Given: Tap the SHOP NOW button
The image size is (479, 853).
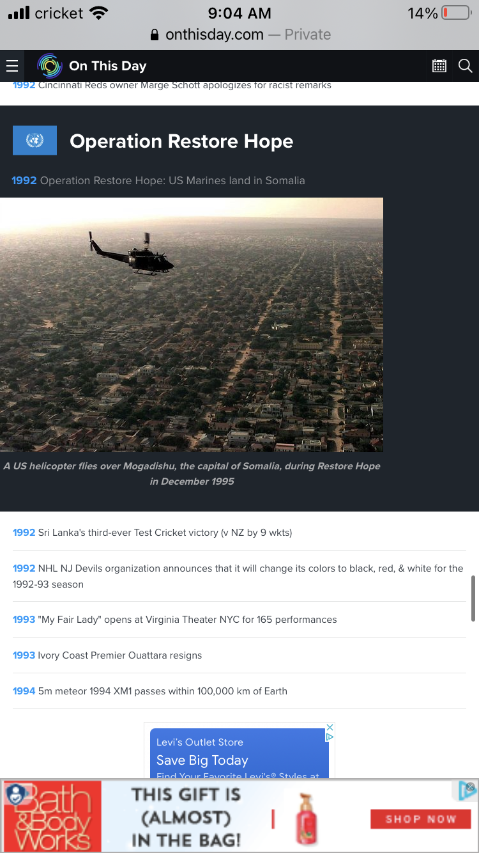Looking at the screenshot, I should pos(420,818).
